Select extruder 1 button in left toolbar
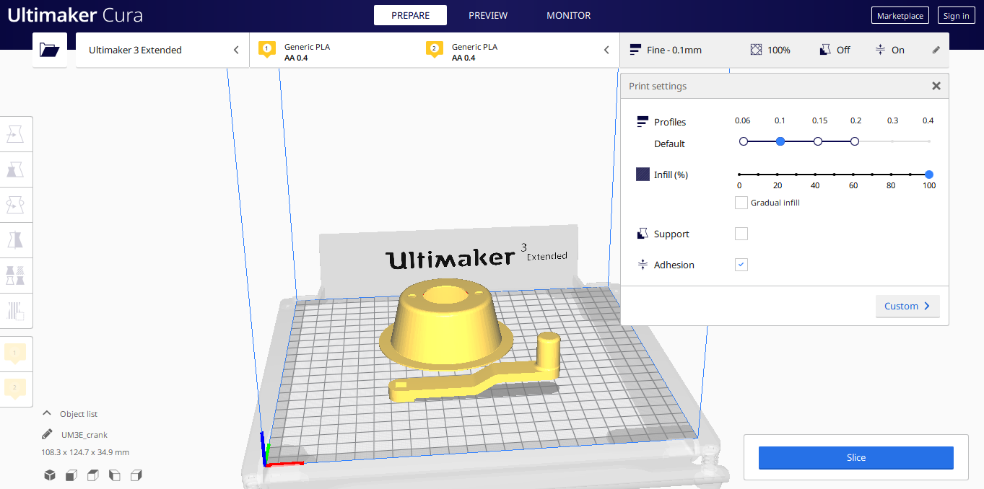The image size is (984, 489). coord(15,353)
